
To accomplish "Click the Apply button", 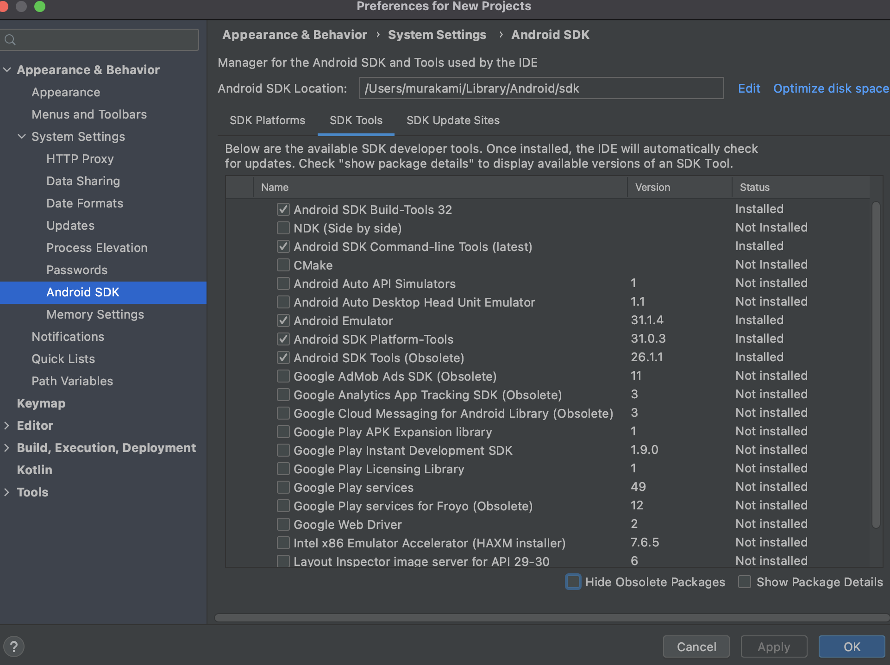I will pyautogui.click(x=774, y=646).
